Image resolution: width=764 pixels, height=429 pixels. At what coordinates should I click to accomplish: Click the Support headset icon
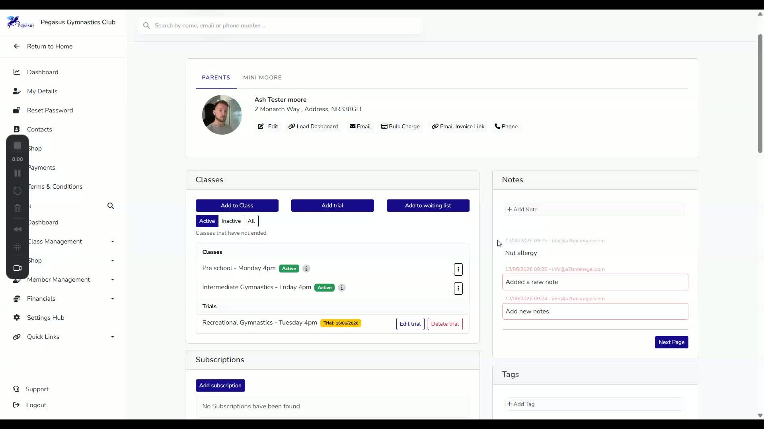pos(16,389)
